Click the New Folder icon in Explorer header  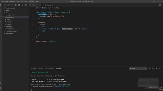[x=19, y=5]
